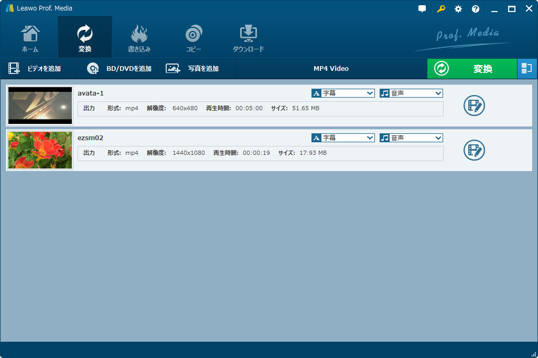Open the Home (ホーム) tab
Image resolution: width=538 pixels, height=358 pixels.
[x=30, y=38]
